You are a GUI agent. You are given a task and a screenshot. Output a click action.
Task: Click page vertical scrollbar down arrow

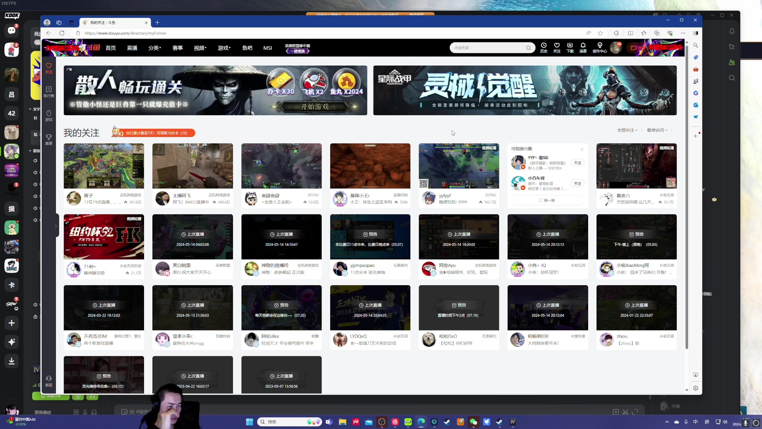687,390
